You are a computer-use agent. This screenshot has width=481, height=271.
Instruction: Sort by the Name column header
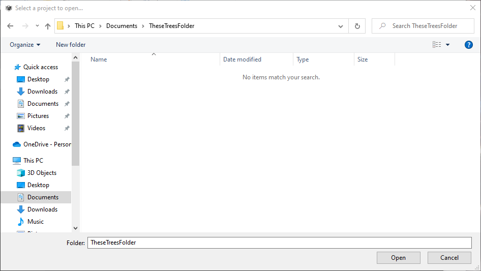pos(154,59)
